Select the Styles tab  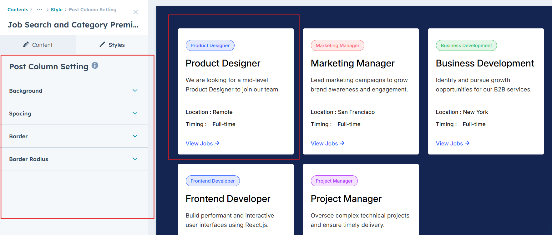[x=112, y=45]
